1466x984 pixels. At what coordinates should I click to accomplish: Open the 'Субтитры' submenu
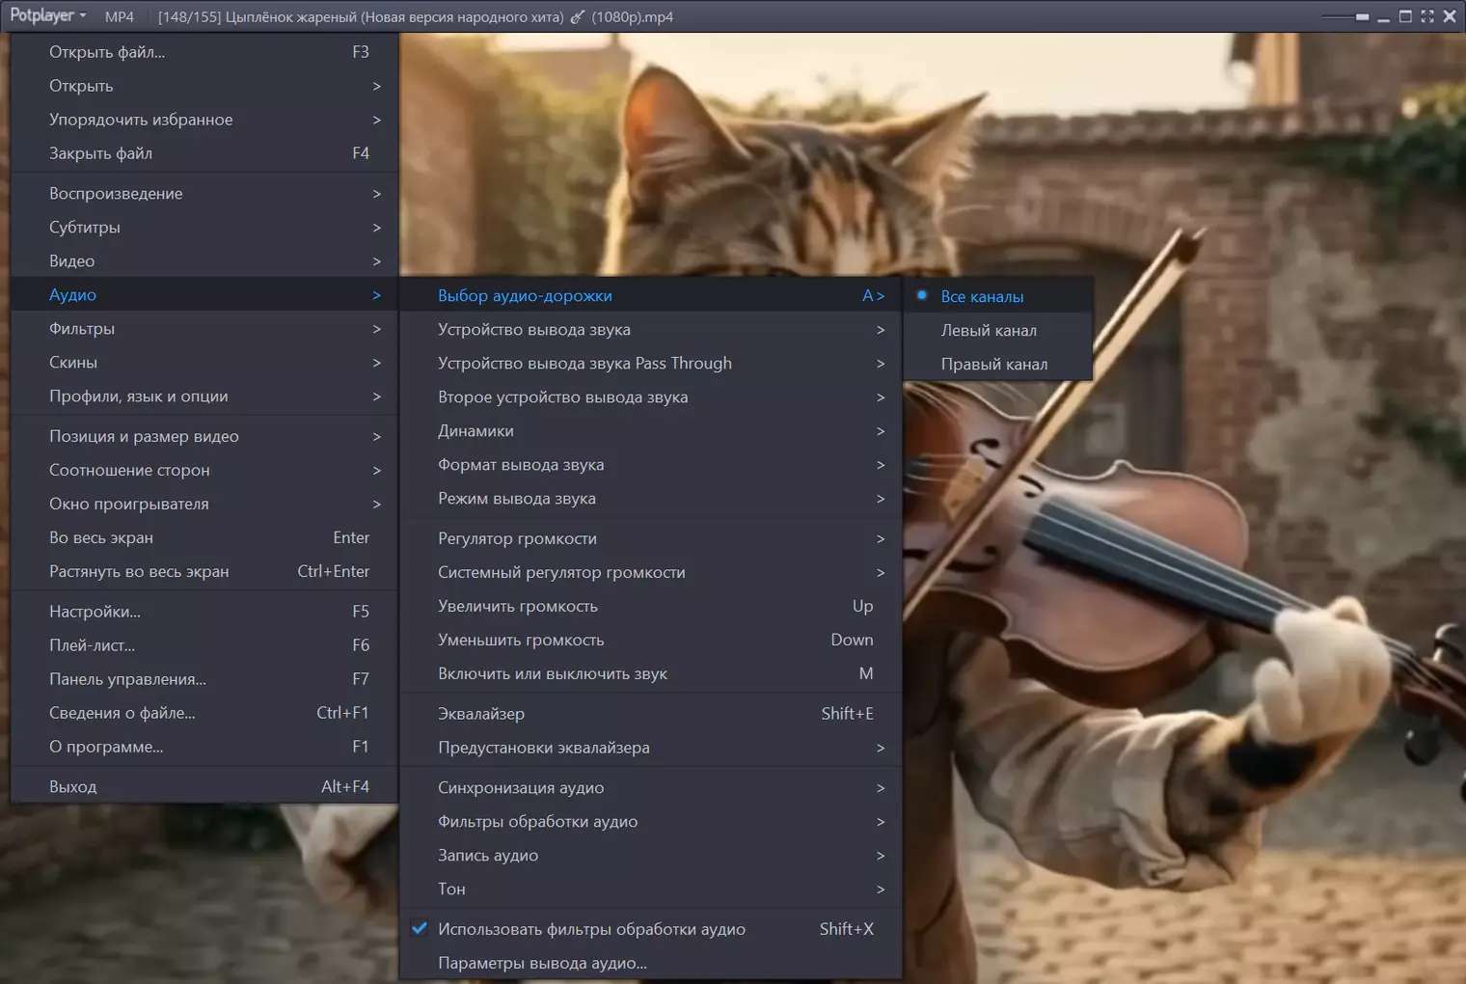point(204,228)
